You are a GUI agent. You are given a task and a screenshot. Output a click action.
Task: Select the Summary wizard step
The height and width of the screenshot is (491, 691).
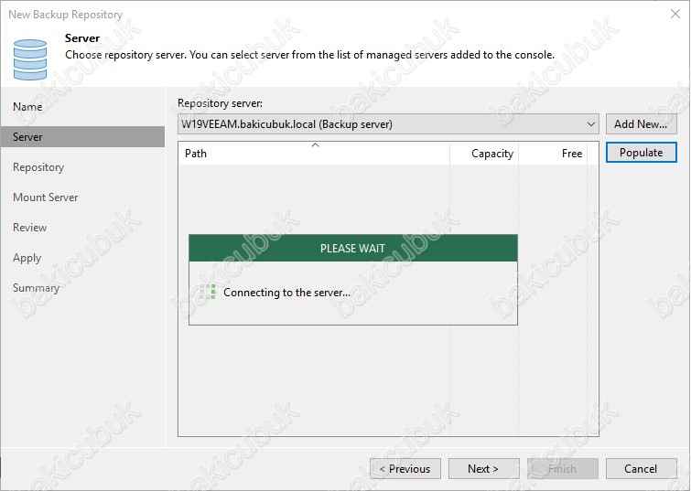(x=36, y=288)
